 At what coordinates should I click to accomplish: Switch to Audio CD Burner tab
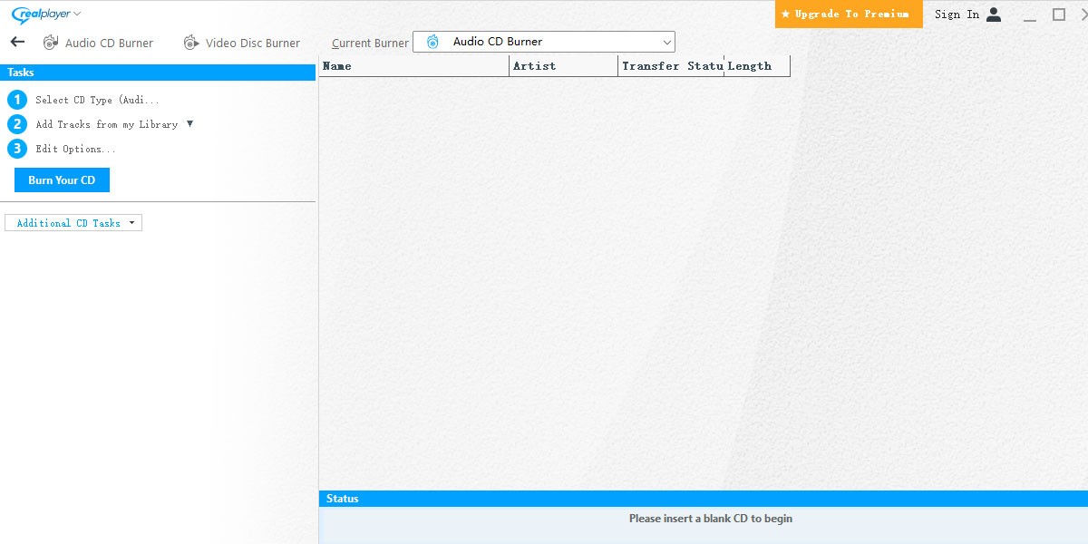(109, 43)
